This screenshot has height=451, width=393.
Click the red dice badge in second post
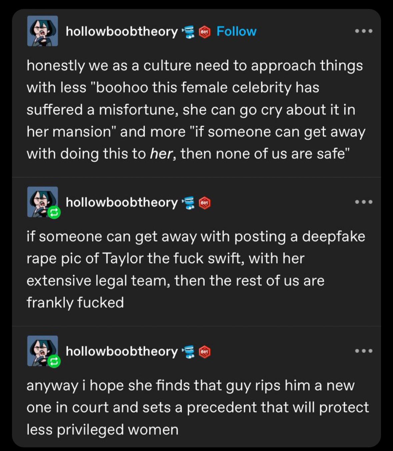205,203
